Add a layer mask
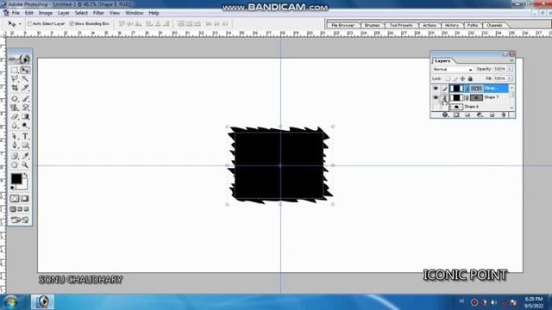552x310 pixels. pos(456,115)
